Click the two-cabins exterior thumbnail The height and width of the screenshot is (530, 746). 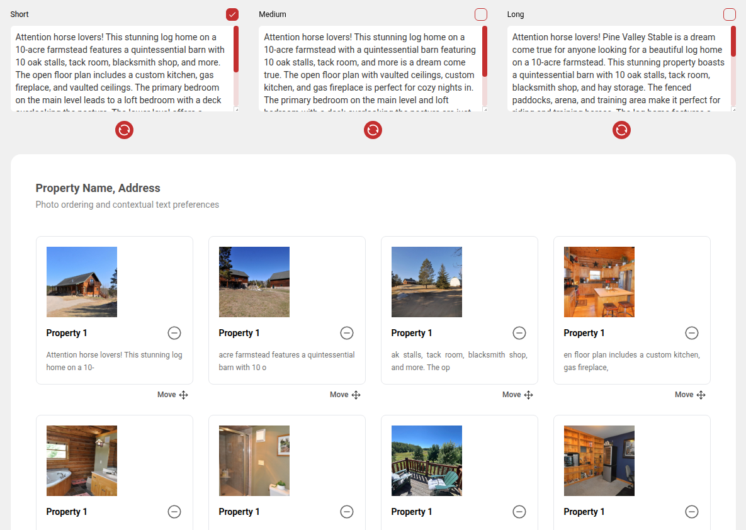[x=254, y=282]
